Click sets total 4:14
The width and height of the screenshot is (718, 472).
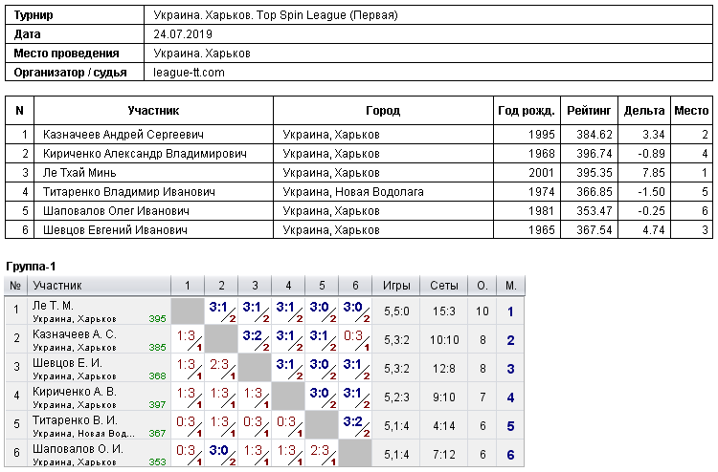(x=443, y=426)
